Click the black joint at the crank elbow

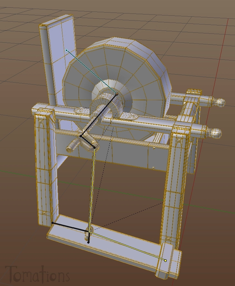(81, 136)
